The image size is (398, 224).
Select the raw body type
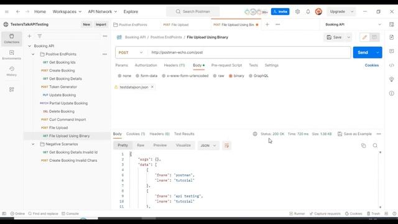(x=218, y=76)
